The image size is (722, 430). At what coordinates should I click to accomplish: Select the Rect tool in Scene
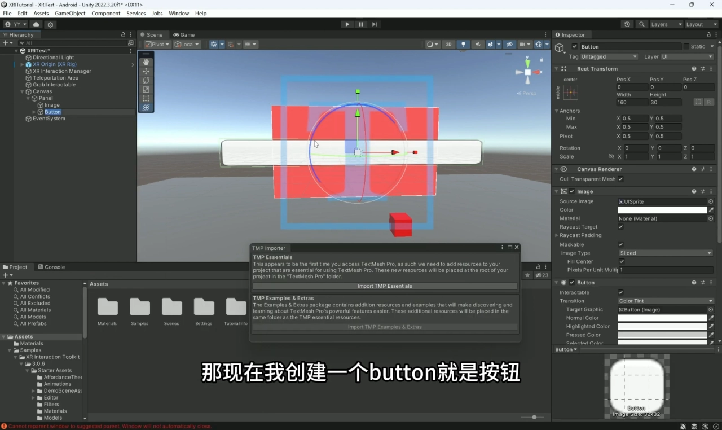click(146, 98)
